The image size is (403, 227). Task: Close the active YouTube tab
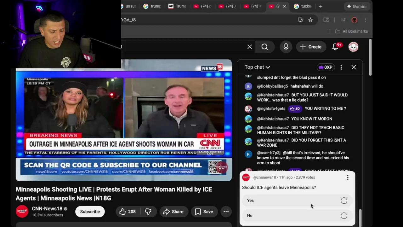[x=284, y=6]
